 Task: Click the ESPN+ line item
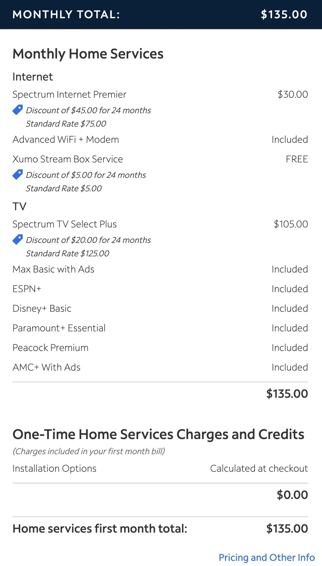coord(27,289)
